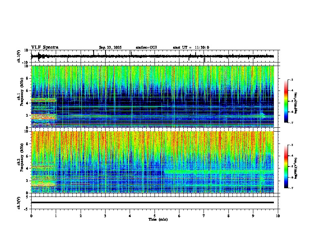
Task: Click time axis tick label "1"
Action: tap(56, 216)
